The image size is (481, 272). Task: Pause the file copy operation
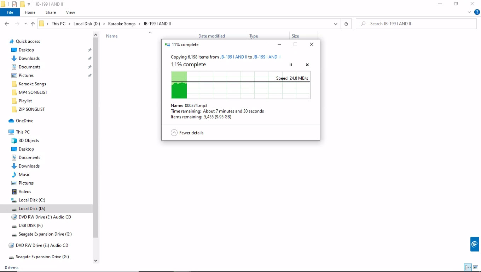click(291, 65)
